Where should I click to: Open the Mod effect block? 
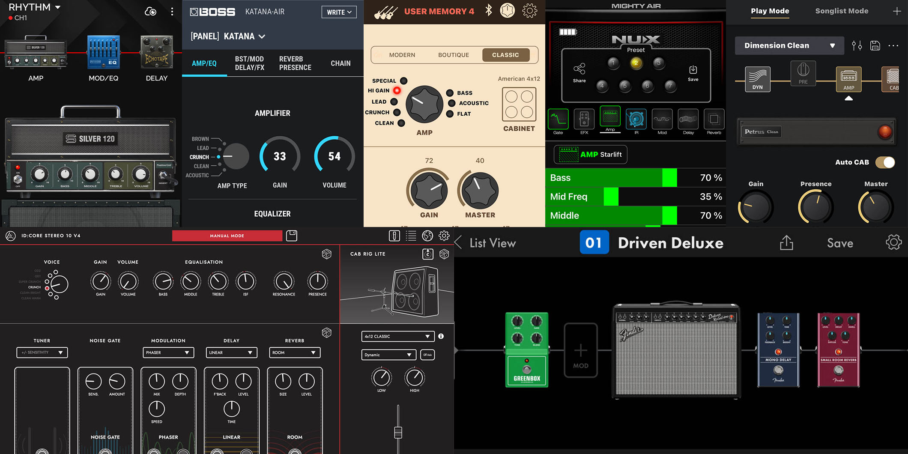tap(662, 120)
